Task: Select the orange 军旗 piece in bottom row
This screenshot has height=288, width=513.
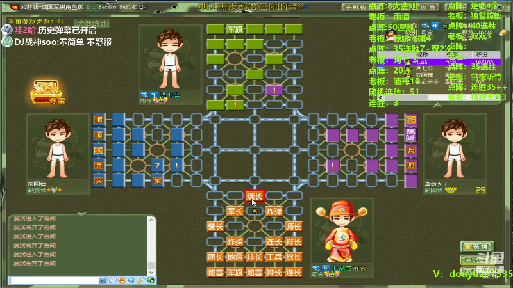Action: click(x=235, y=273)
